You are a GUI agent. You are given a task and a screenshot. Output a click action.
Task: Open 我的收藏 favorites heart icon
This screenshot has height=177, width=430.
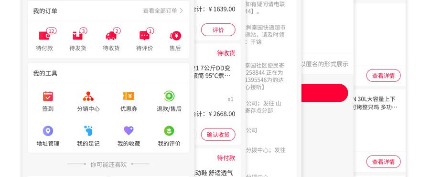point(129,131)
